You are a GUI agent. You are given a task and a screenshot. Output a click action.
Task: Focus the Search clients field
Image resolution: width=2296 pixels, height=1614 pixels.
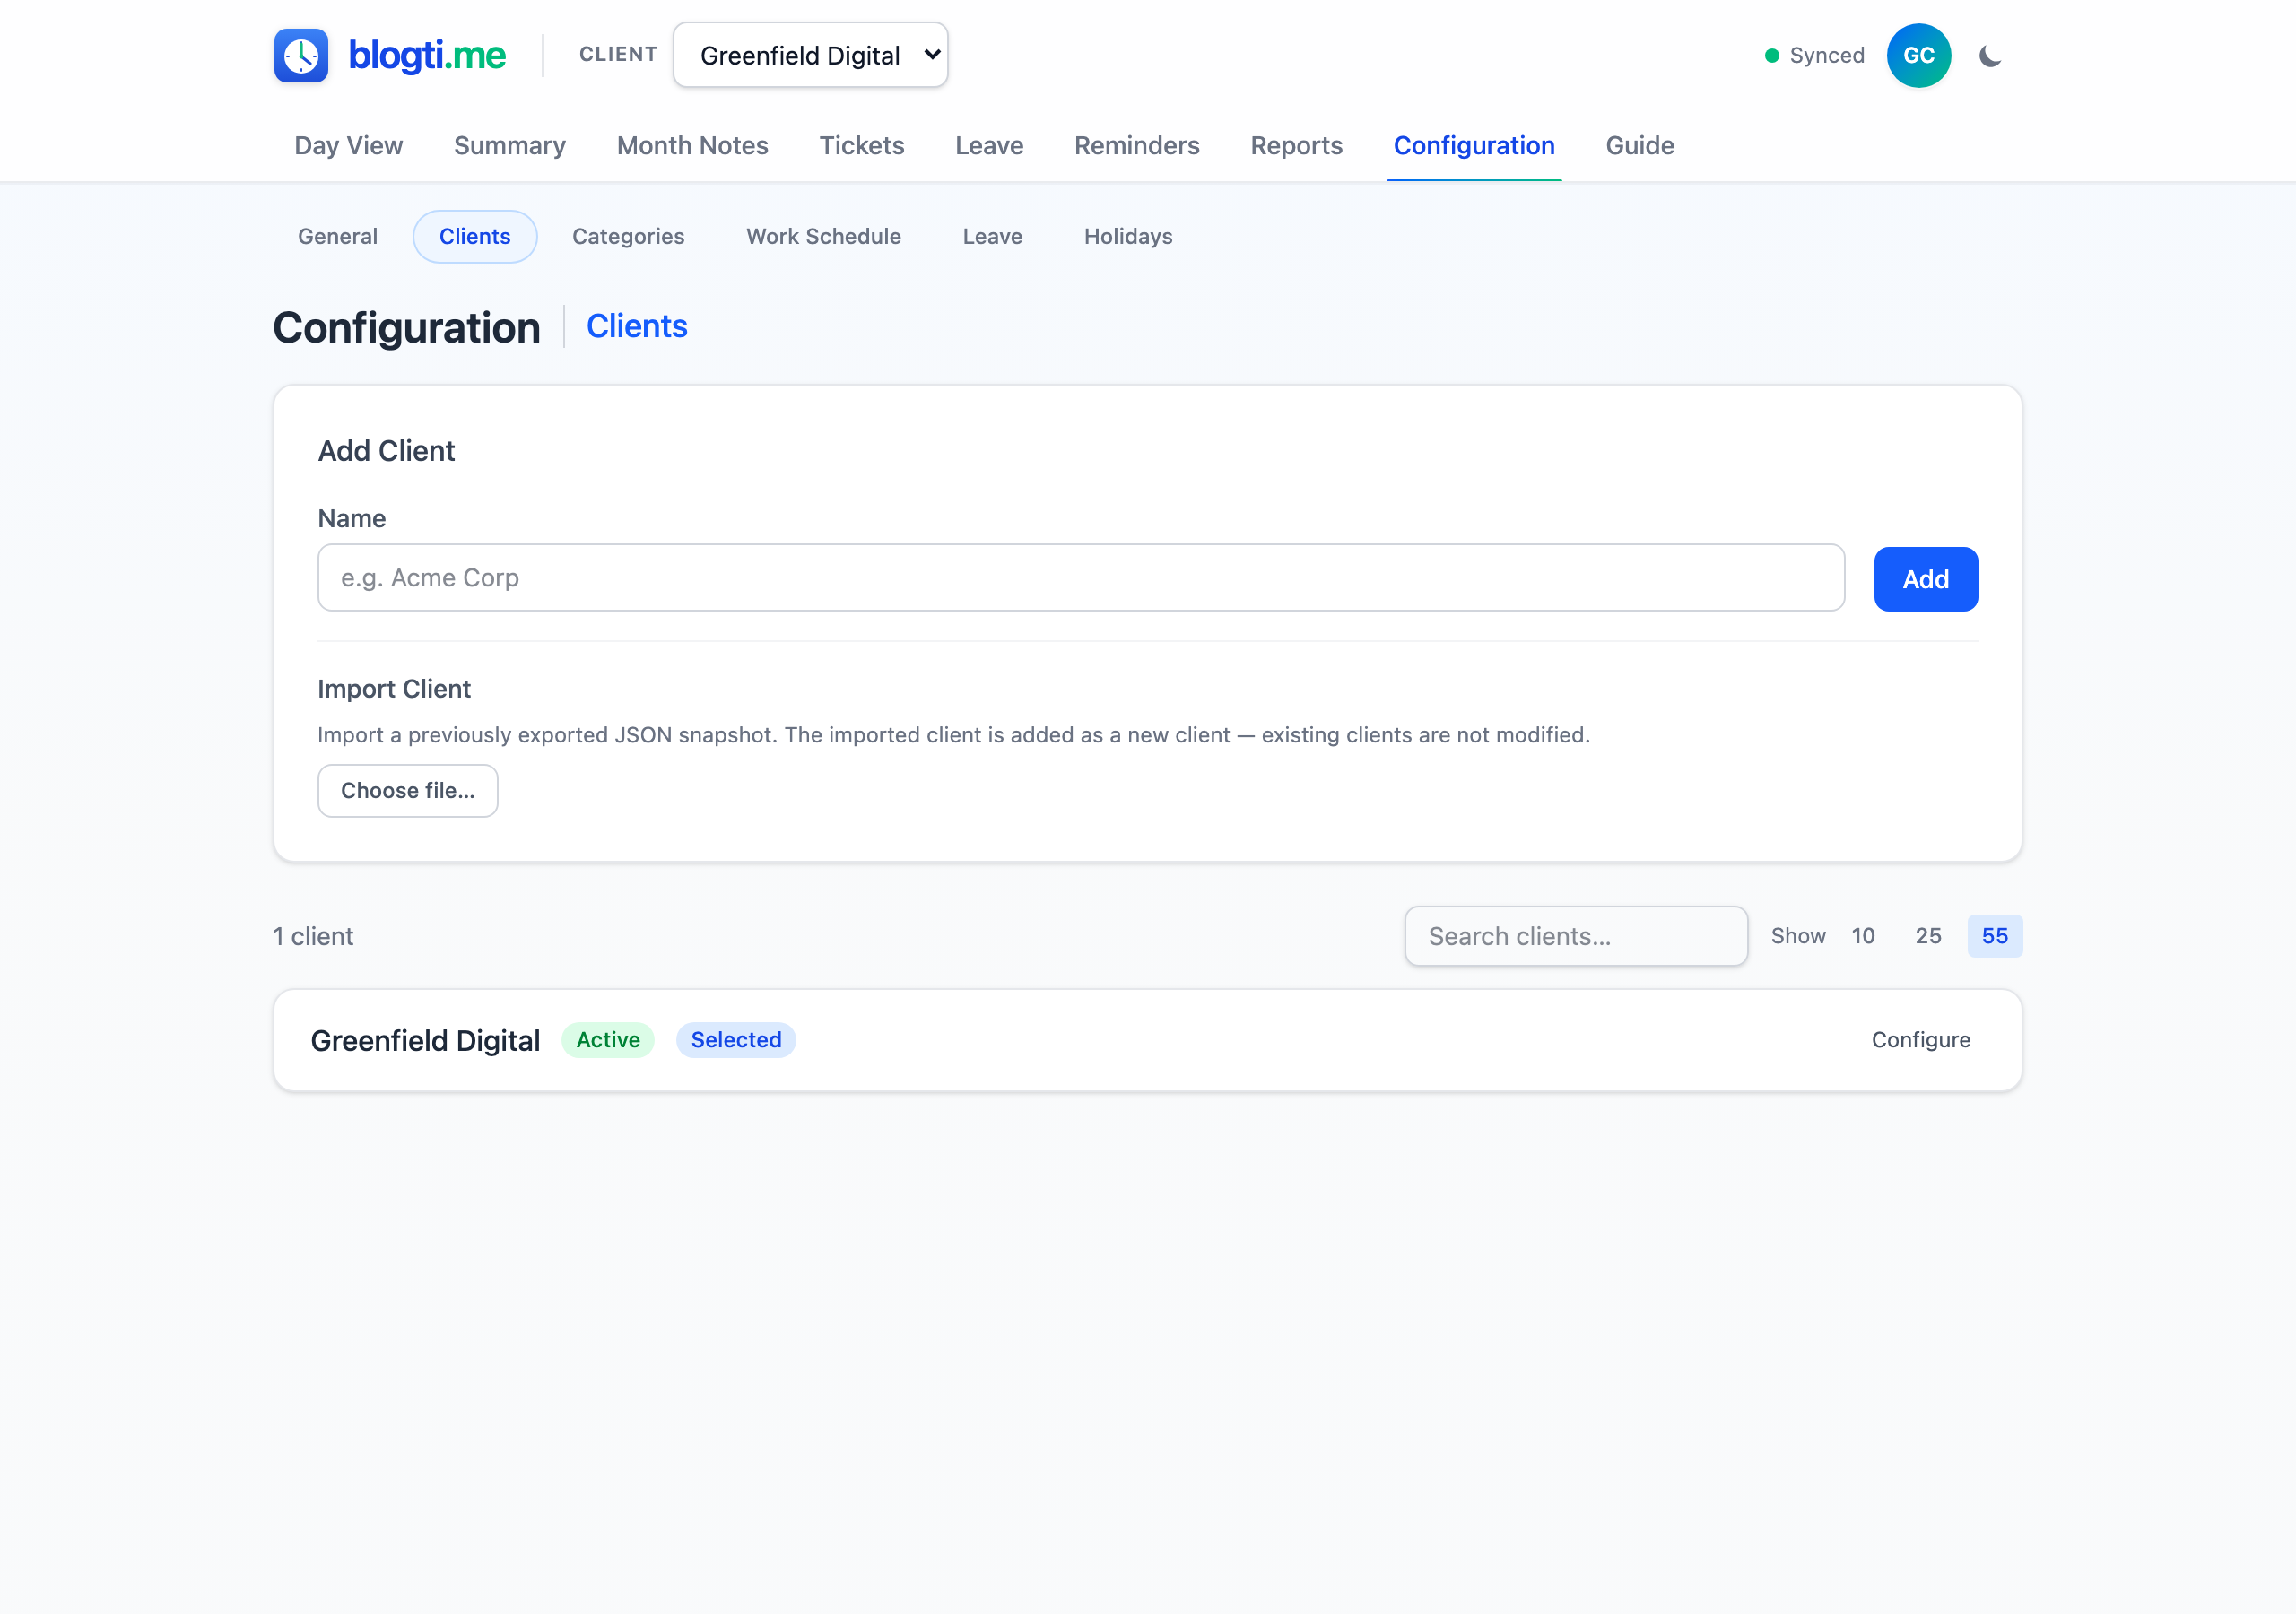coord(1576,936)
